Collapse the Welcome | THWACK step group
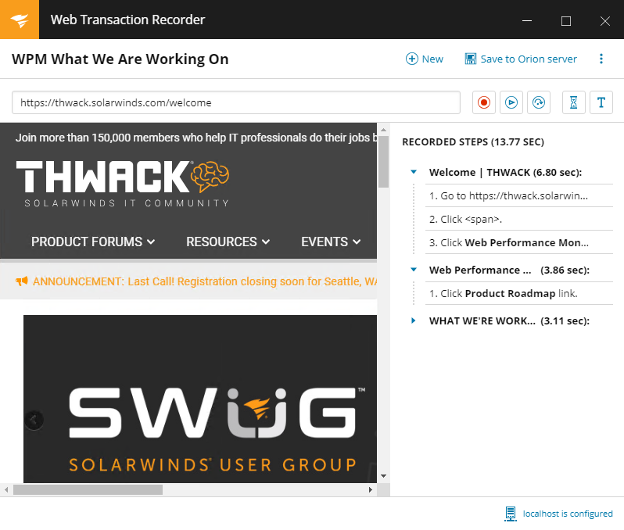The width and height of the screenshot is (624, 530). [414, 172]
